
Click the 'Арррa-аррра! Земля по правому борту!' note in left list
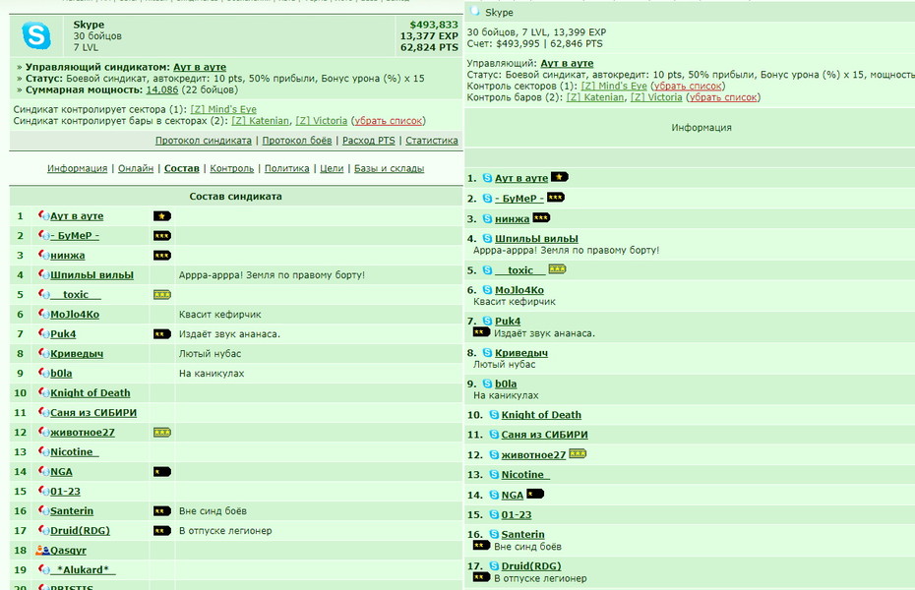tap(272, 275)
